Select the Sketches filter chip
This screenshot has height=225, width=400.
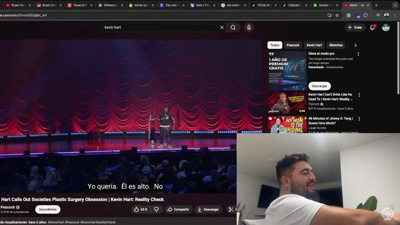pos(336,45)
